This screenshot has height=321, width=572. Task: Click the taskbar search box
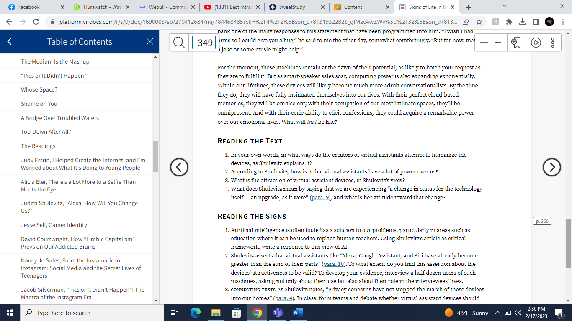[92, 313]
